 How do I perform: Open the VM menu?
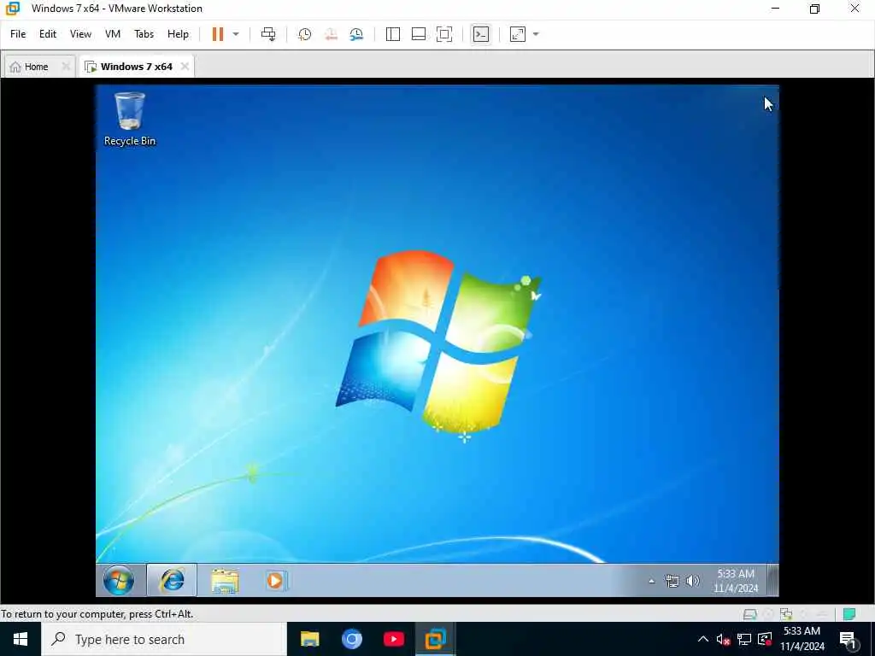113,34
